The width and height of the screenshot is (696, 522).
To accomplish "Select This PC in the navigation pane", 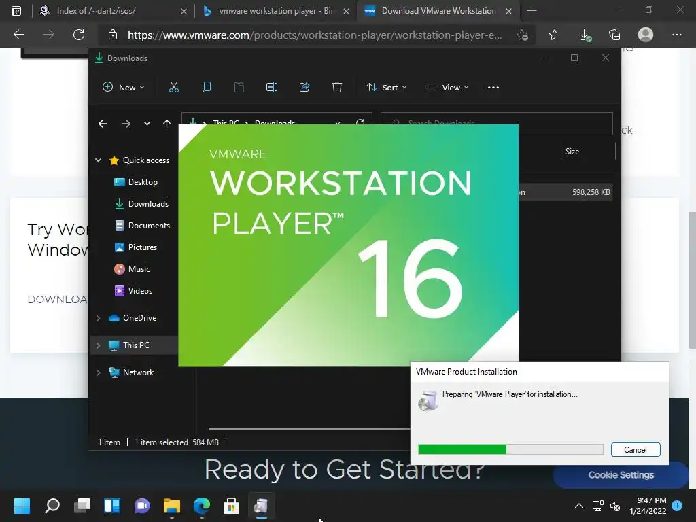I will pos(128,345).
